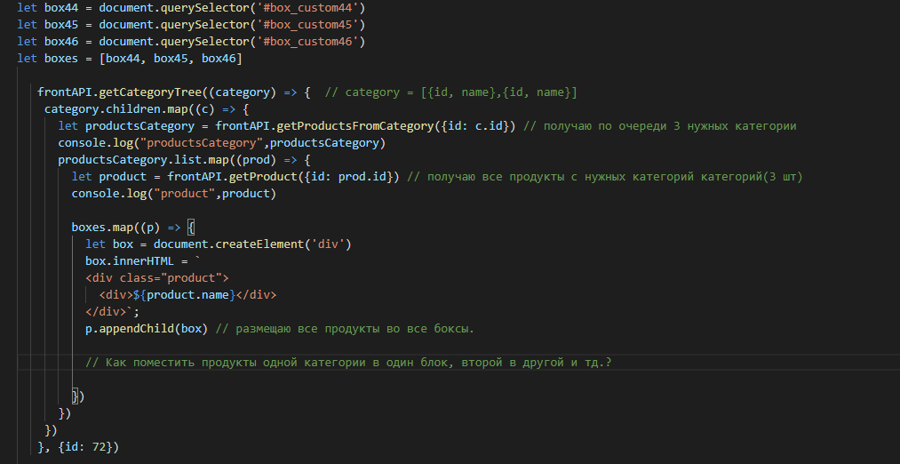
Task: Click the ${product.name} template expression
Action: (184, 294)
